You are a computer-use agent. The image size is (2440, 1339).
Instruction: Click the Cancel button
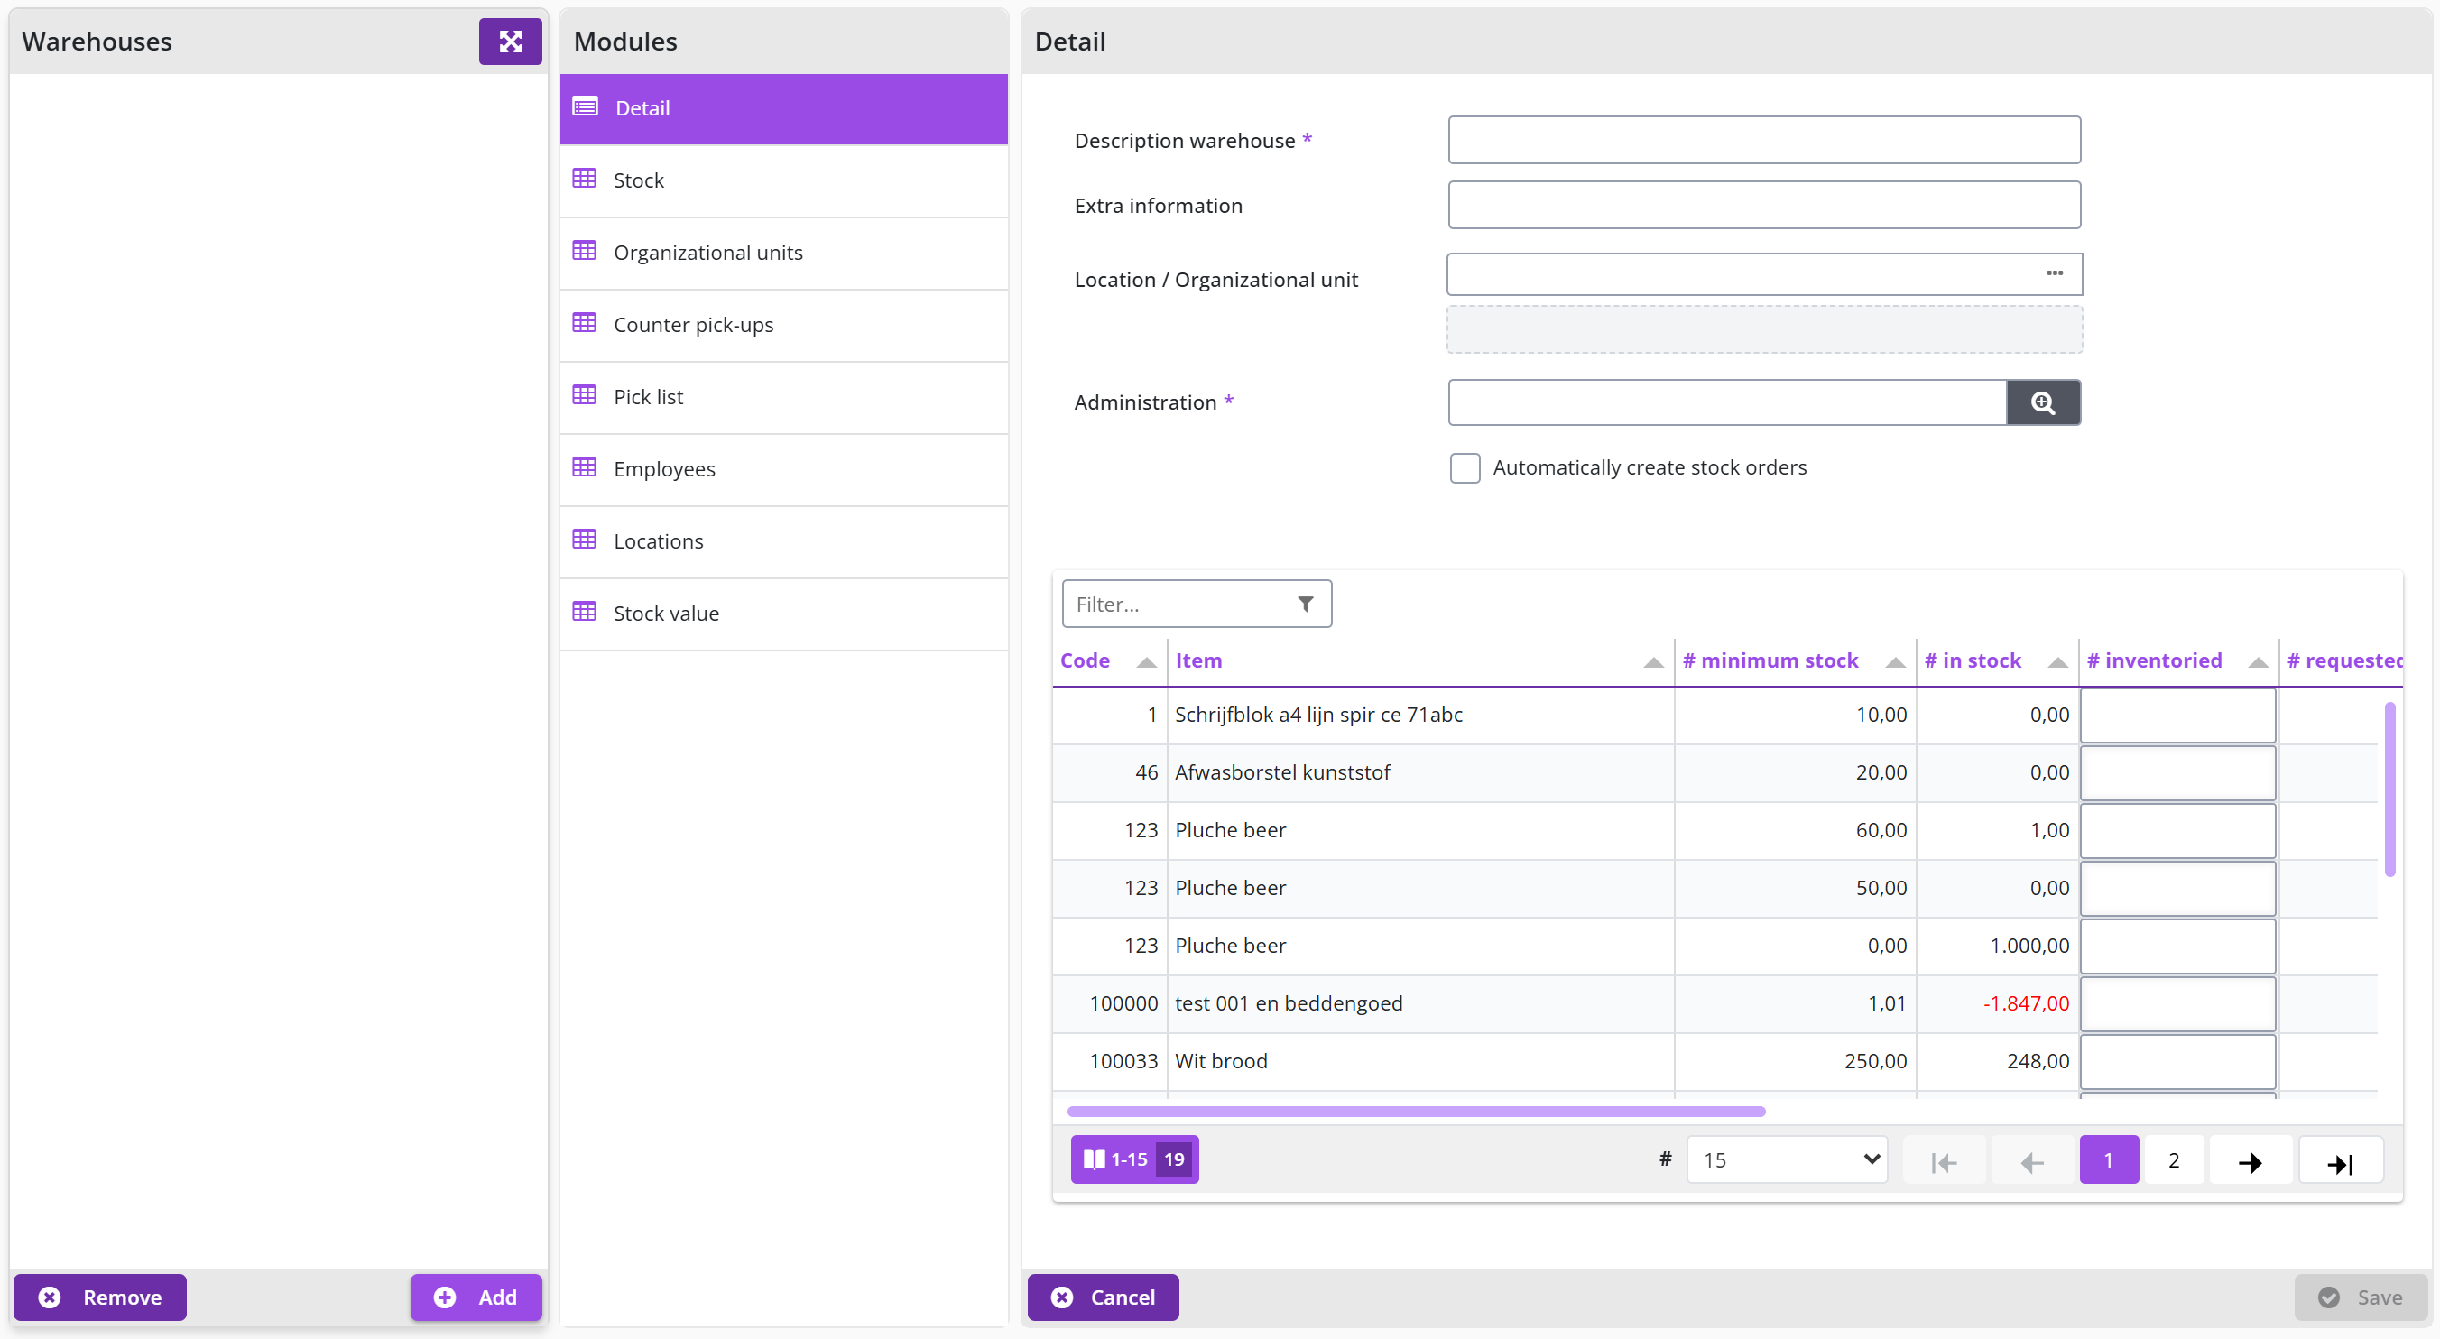pos(1103,1297)
